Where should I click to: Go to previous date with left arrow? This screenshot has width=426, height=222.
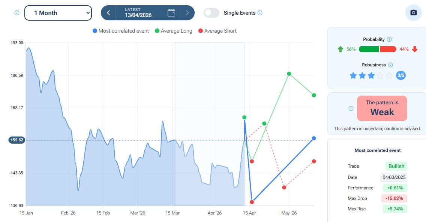click(108, 13)
